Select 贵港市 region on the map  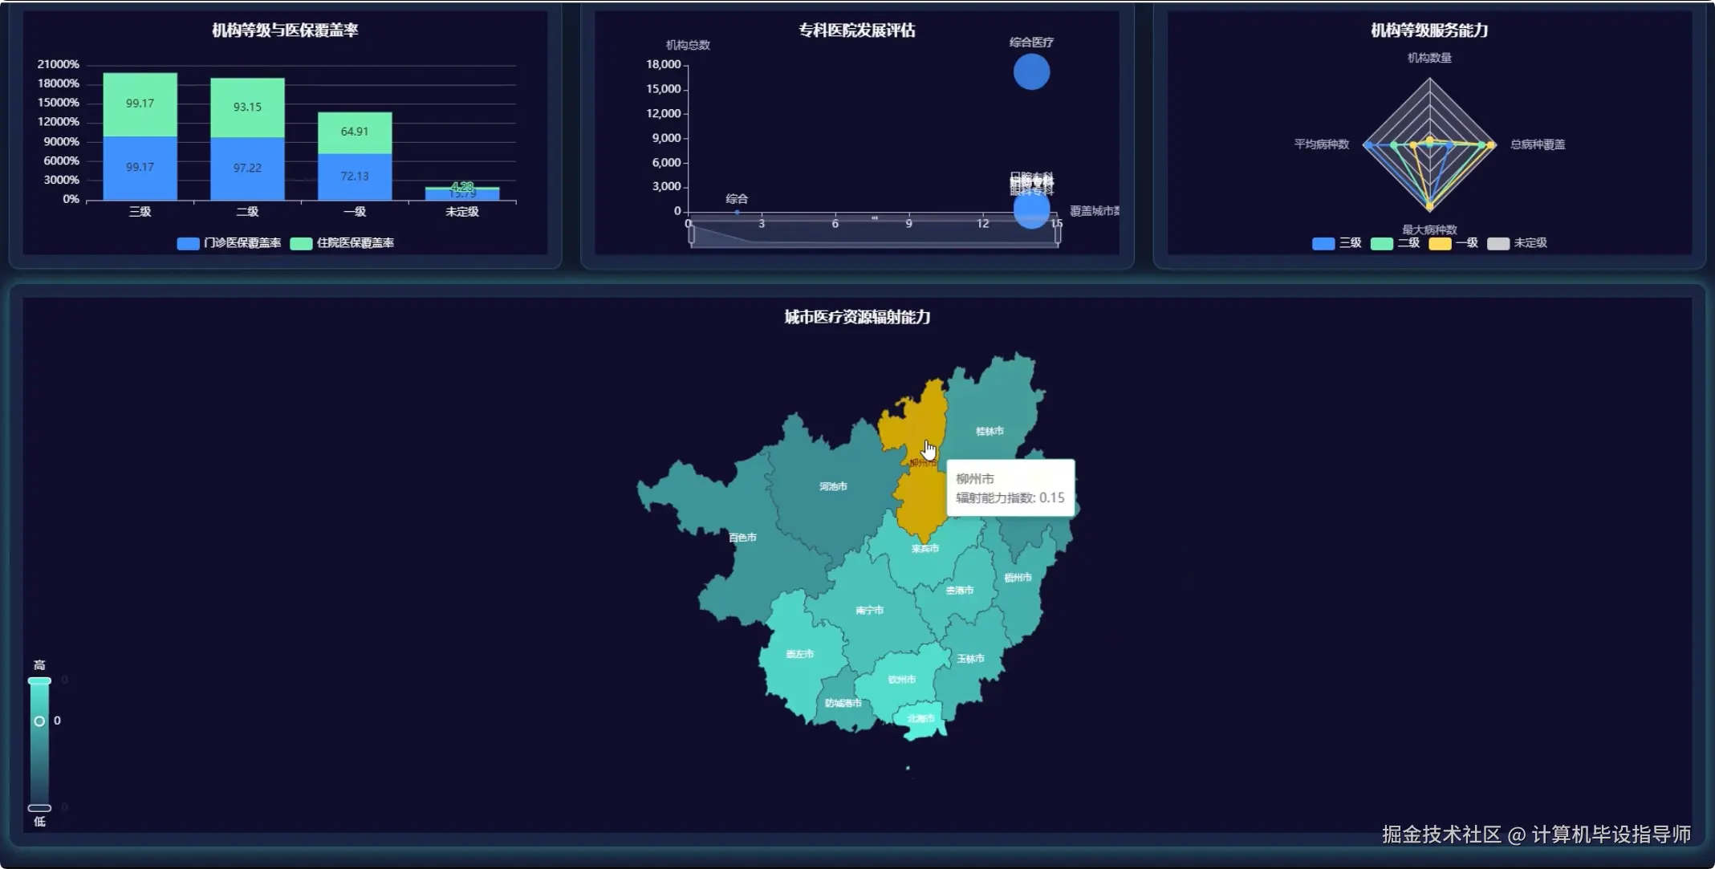959,591
